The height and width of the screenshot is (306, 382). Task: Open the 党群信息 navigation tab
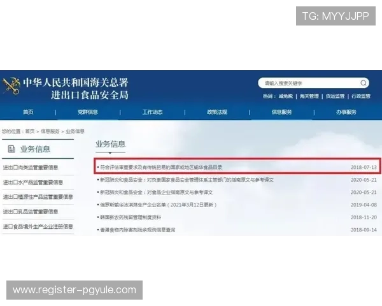click(88, 112)
